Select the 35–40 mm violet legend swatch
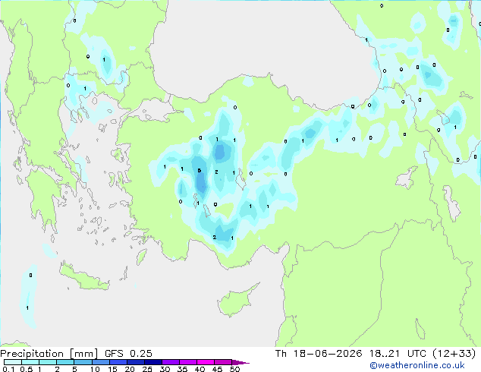The width and height of the screenshot is (481, 372). 188,362
